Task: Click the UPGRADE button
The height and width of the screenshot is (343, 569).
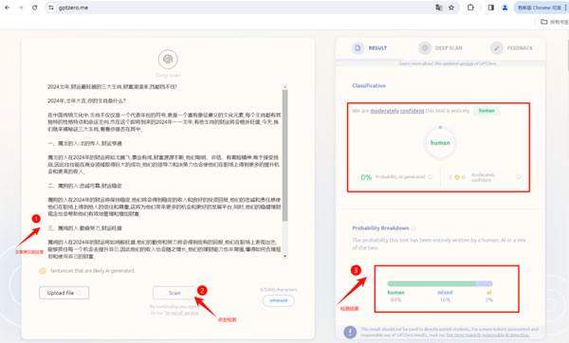Action: click(x=278, y=300)
